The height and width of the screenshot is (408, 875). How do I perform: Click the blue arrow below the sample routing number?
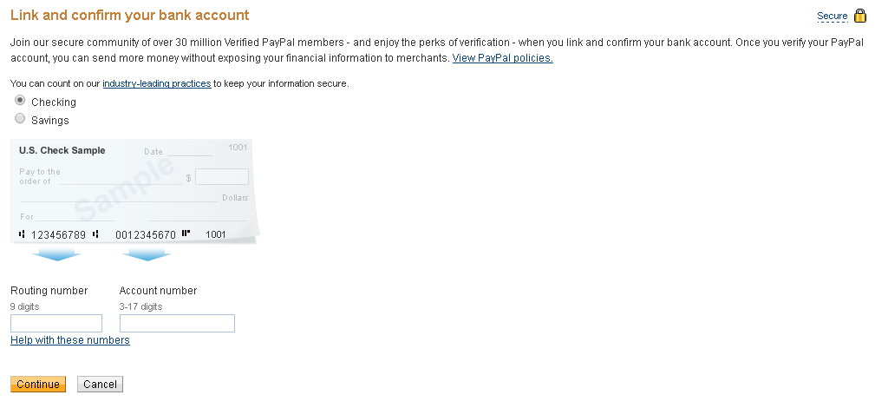click(57, 254)
